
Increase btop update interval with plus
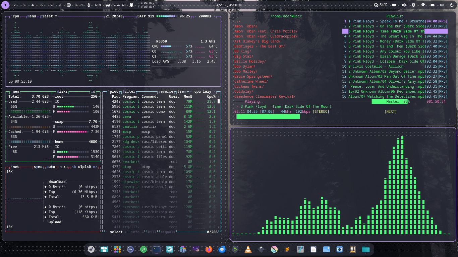tap(215, 16)
